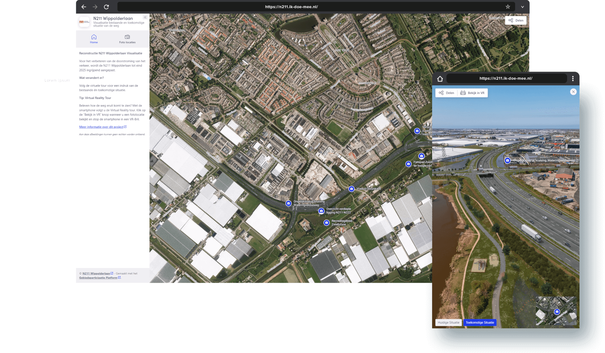The width and height of the screenshot is (605, 353).
Task: Switch to Huidige Situatie view
Action: click(x=448, y=323)
